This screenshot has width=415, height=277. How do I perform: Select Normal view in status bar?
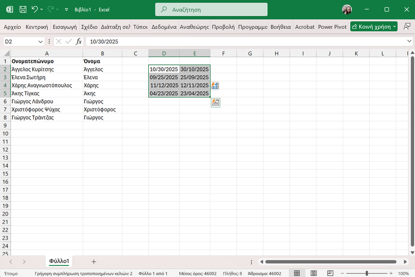[x=297, y=273]
